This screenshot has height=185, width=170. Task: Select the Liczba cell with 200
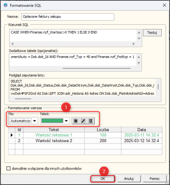tap(103, 141)
